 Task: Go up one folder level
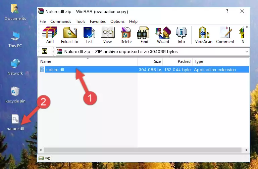(x=45, y=51)
